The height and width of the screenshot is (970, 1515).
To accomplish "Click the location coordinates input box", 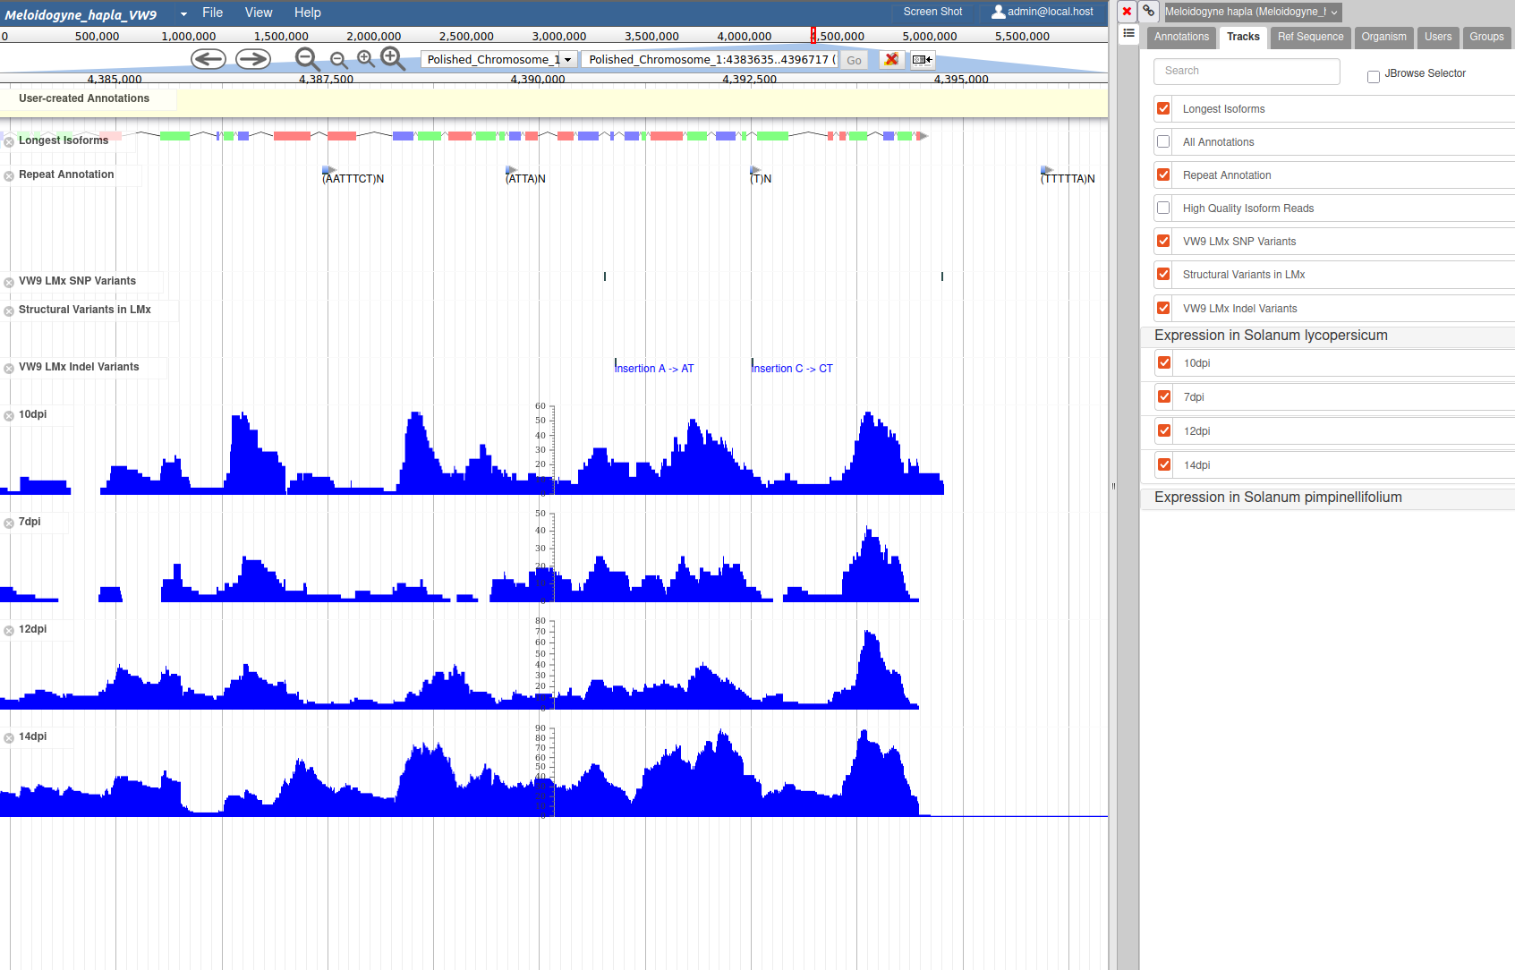I will coord(711,59).
